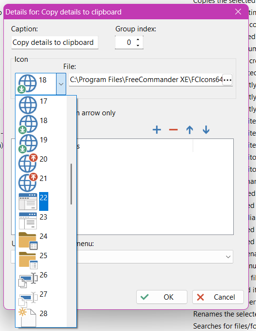Add a new item with plus icon

tap(156, 130)
